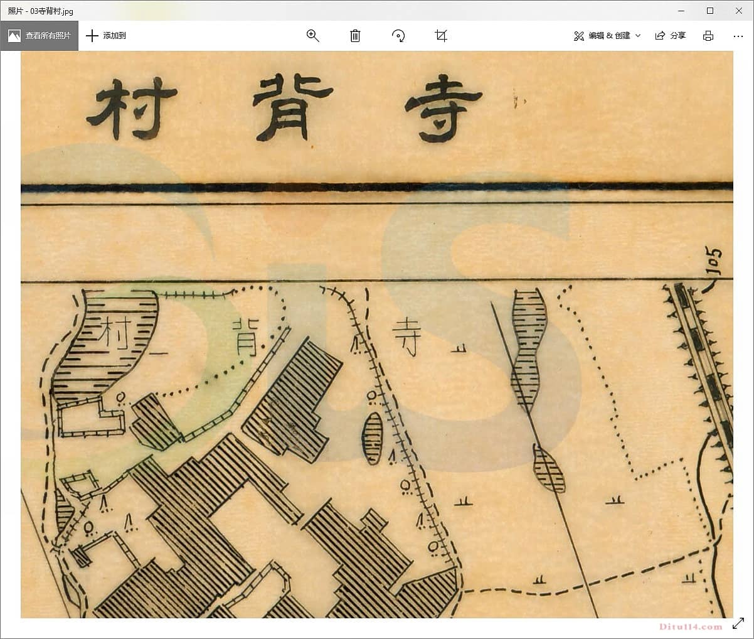This screenshot has width=754, height=639.
Task: Click the 105 label on the map
Action: [713, 262]
